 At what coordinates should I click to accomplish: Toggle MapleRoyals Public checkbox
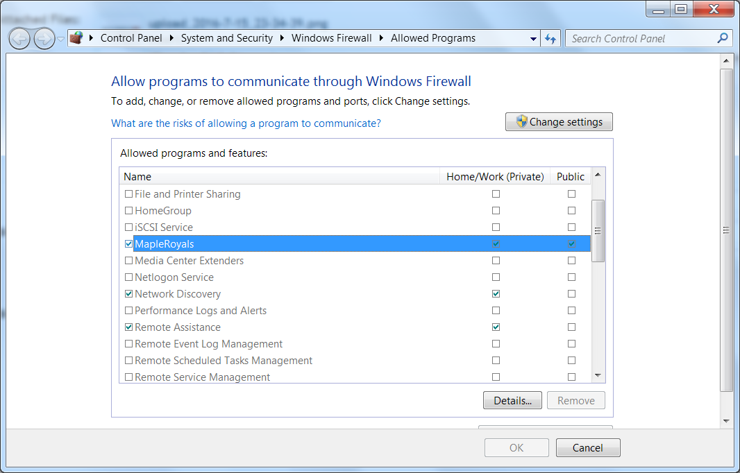[x=571, y=244]
